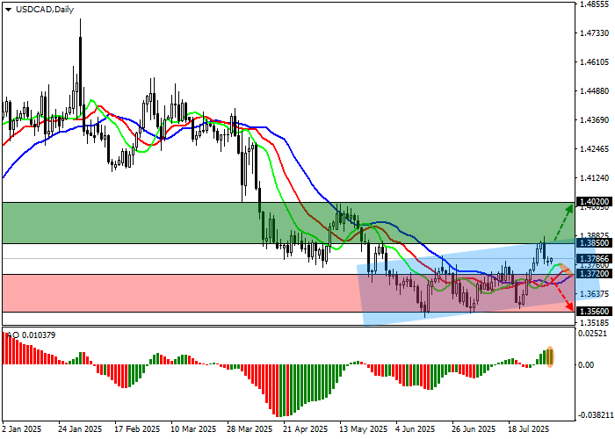
Task: Click the current price 1.37866 label
Action: (x=594, y=259)
